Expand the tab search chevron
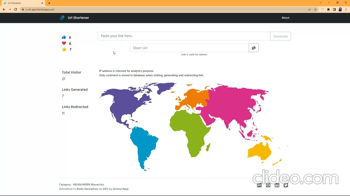Viewport: 350px width, 196px height. click(320, 3)
